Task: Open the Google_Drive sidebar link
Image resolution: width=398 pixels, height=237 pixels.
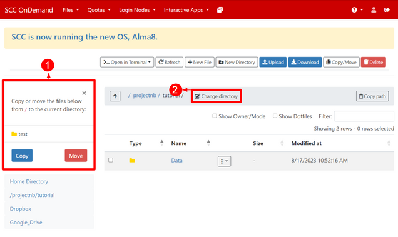Action: click(26, 223)
